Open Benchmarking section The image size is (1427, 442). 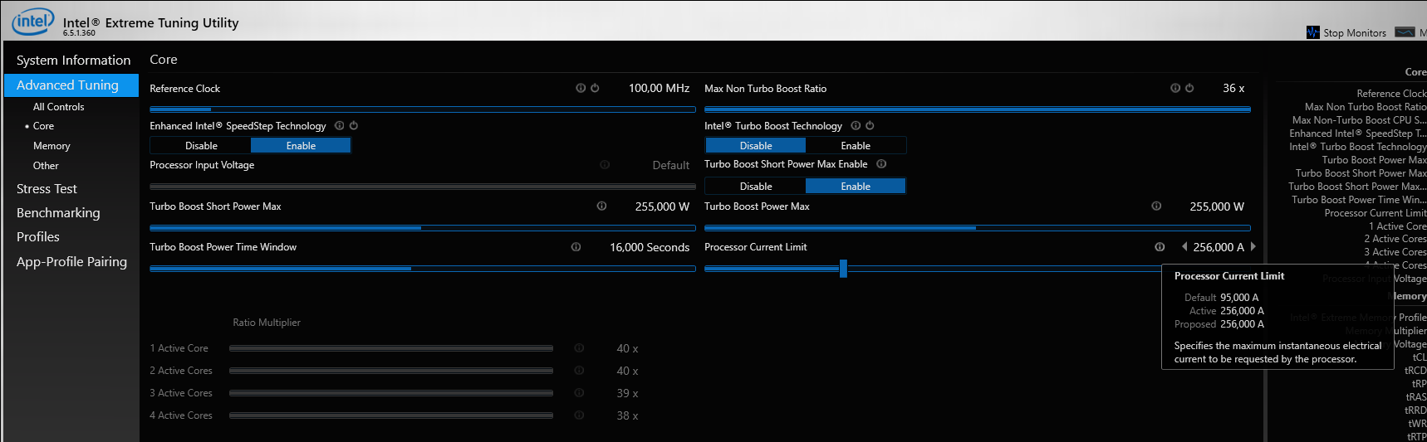click(58, 213)
